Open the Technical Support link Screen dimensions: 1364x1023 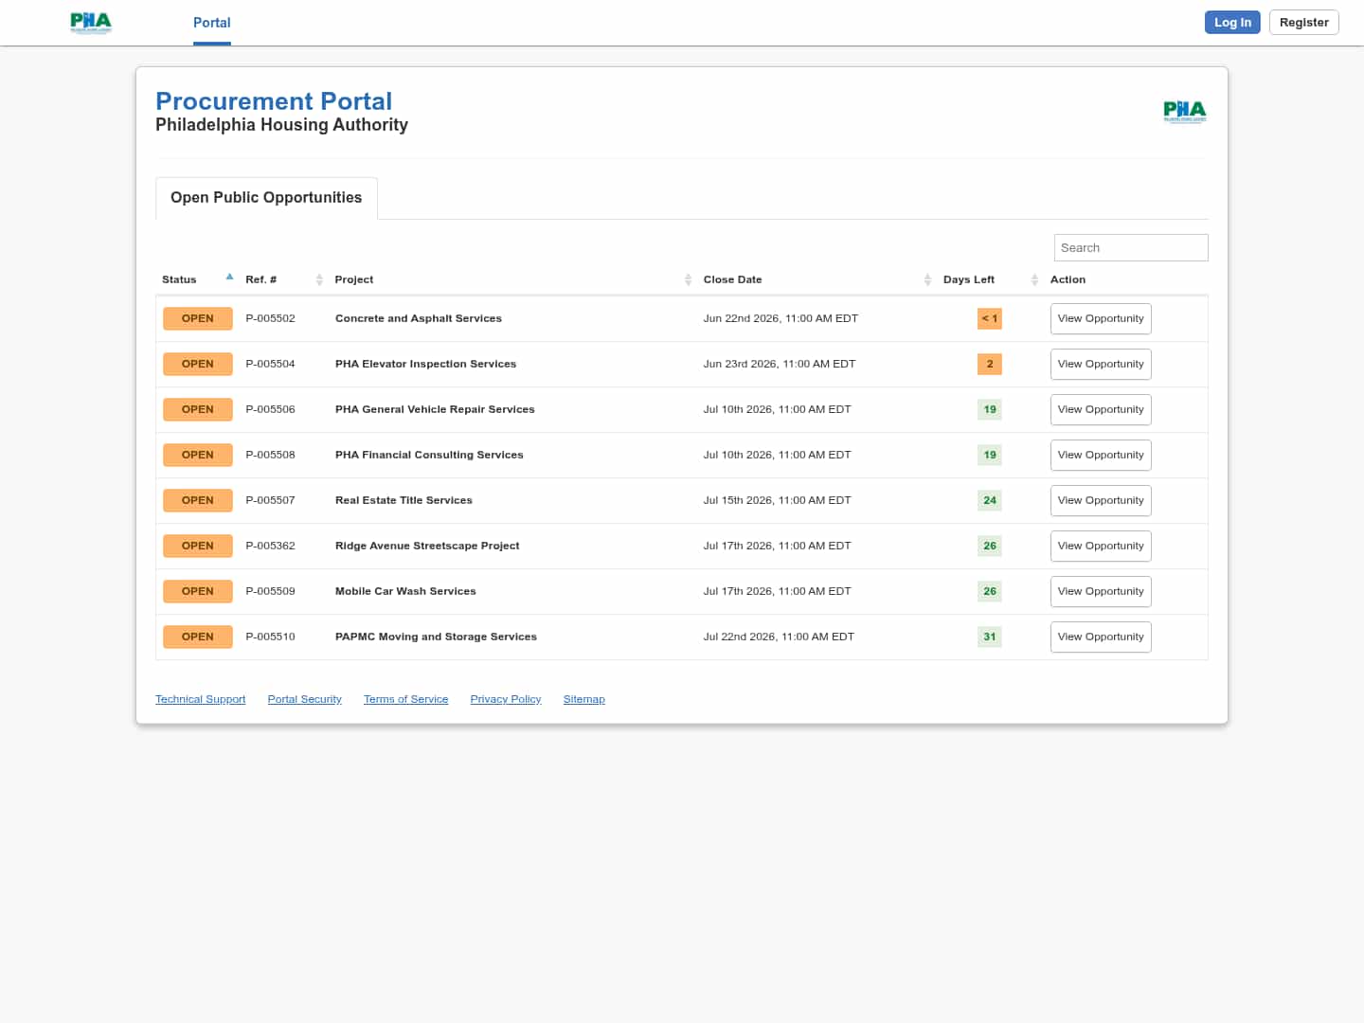(x=201, y=699)
